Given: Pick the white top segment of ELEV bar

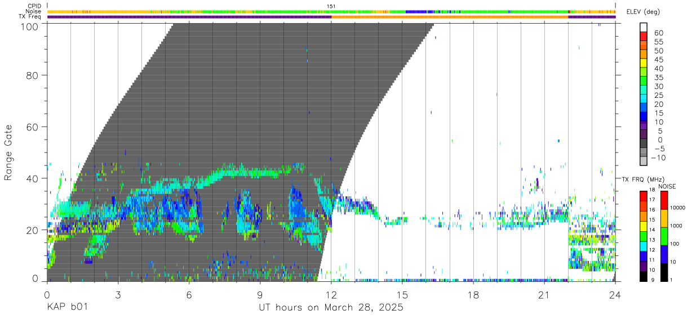Looking at the screenshot, I should click(x=644, y=27).
